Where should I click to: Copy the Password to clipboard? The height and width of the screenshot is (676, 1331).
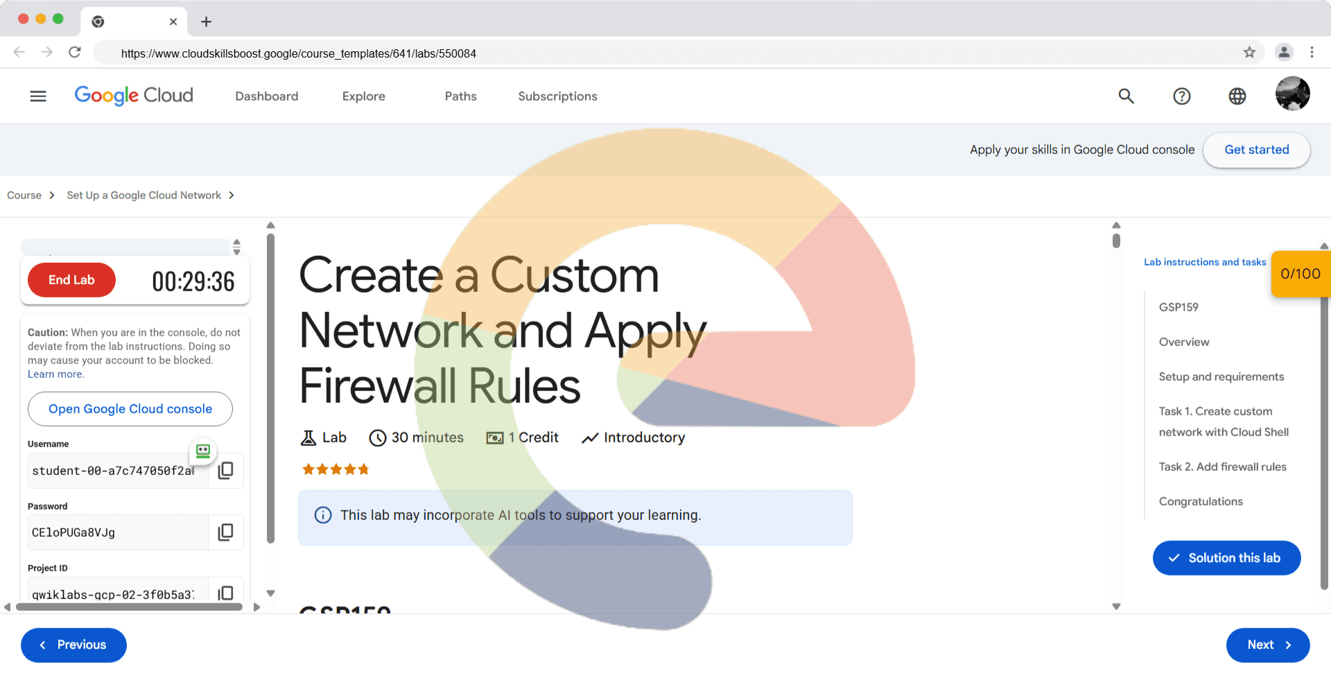tap(225, 532)
